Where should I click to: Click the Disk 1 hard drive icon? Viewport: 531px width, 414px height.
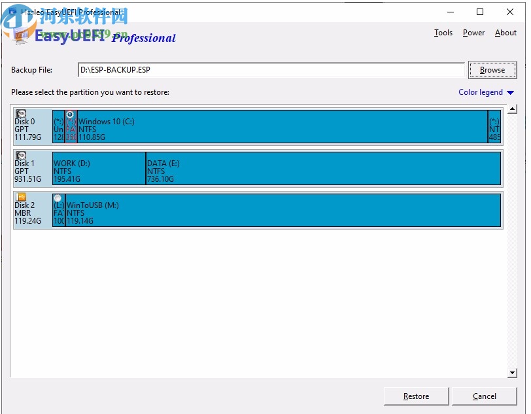(21, 155)
